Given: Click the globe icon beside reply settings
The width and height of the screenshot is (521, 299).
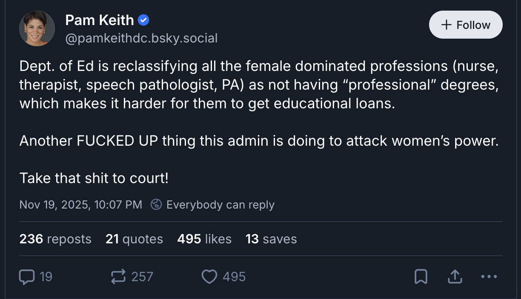Looking at the screenshot, I should click(156, 205).
